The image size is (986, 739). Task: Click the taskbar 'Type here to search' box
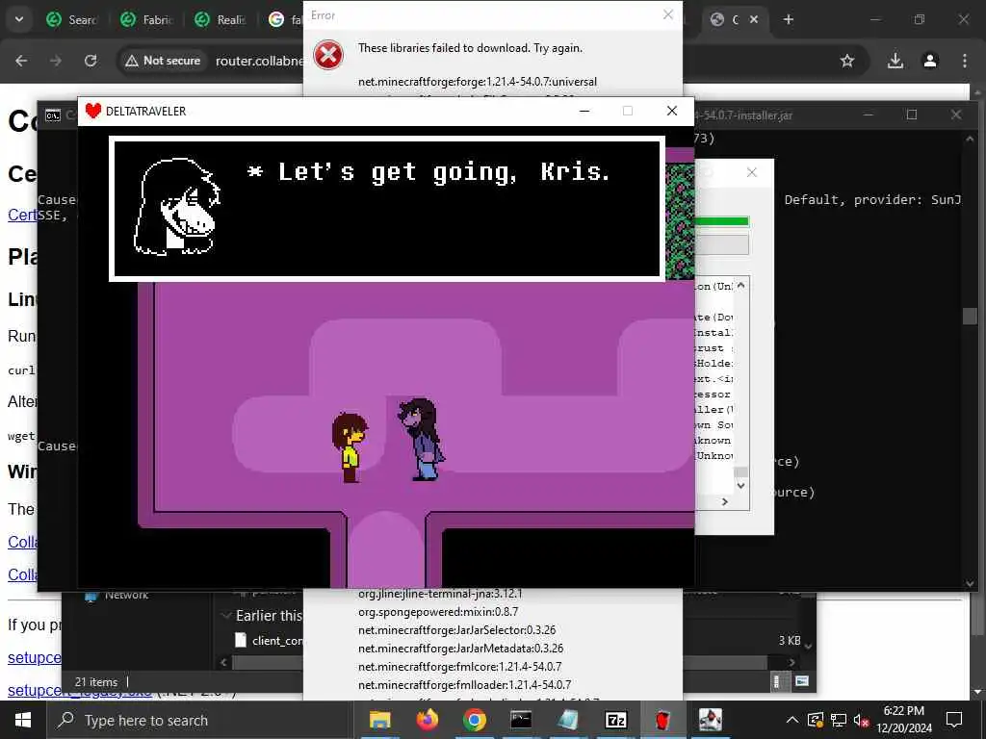(200, 720)
